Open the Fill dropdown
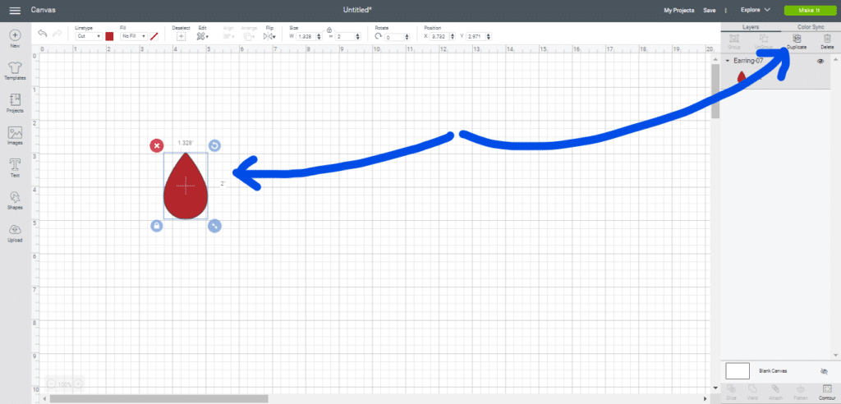Screen dimensions: 841x404 133,36
